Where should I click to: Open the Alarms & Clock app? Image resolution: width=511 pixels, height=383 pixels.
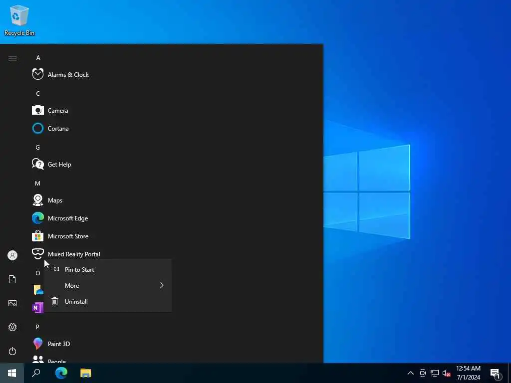click(60, 75)
